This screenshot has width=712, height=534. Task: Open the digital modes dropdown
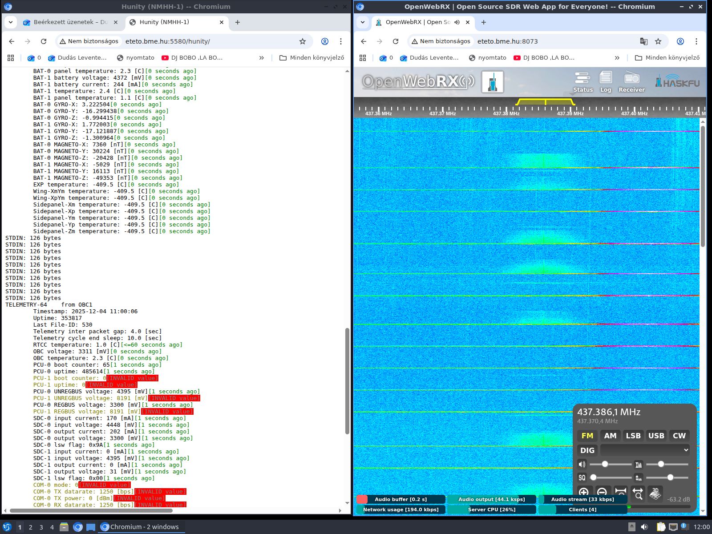pos(645,450)
